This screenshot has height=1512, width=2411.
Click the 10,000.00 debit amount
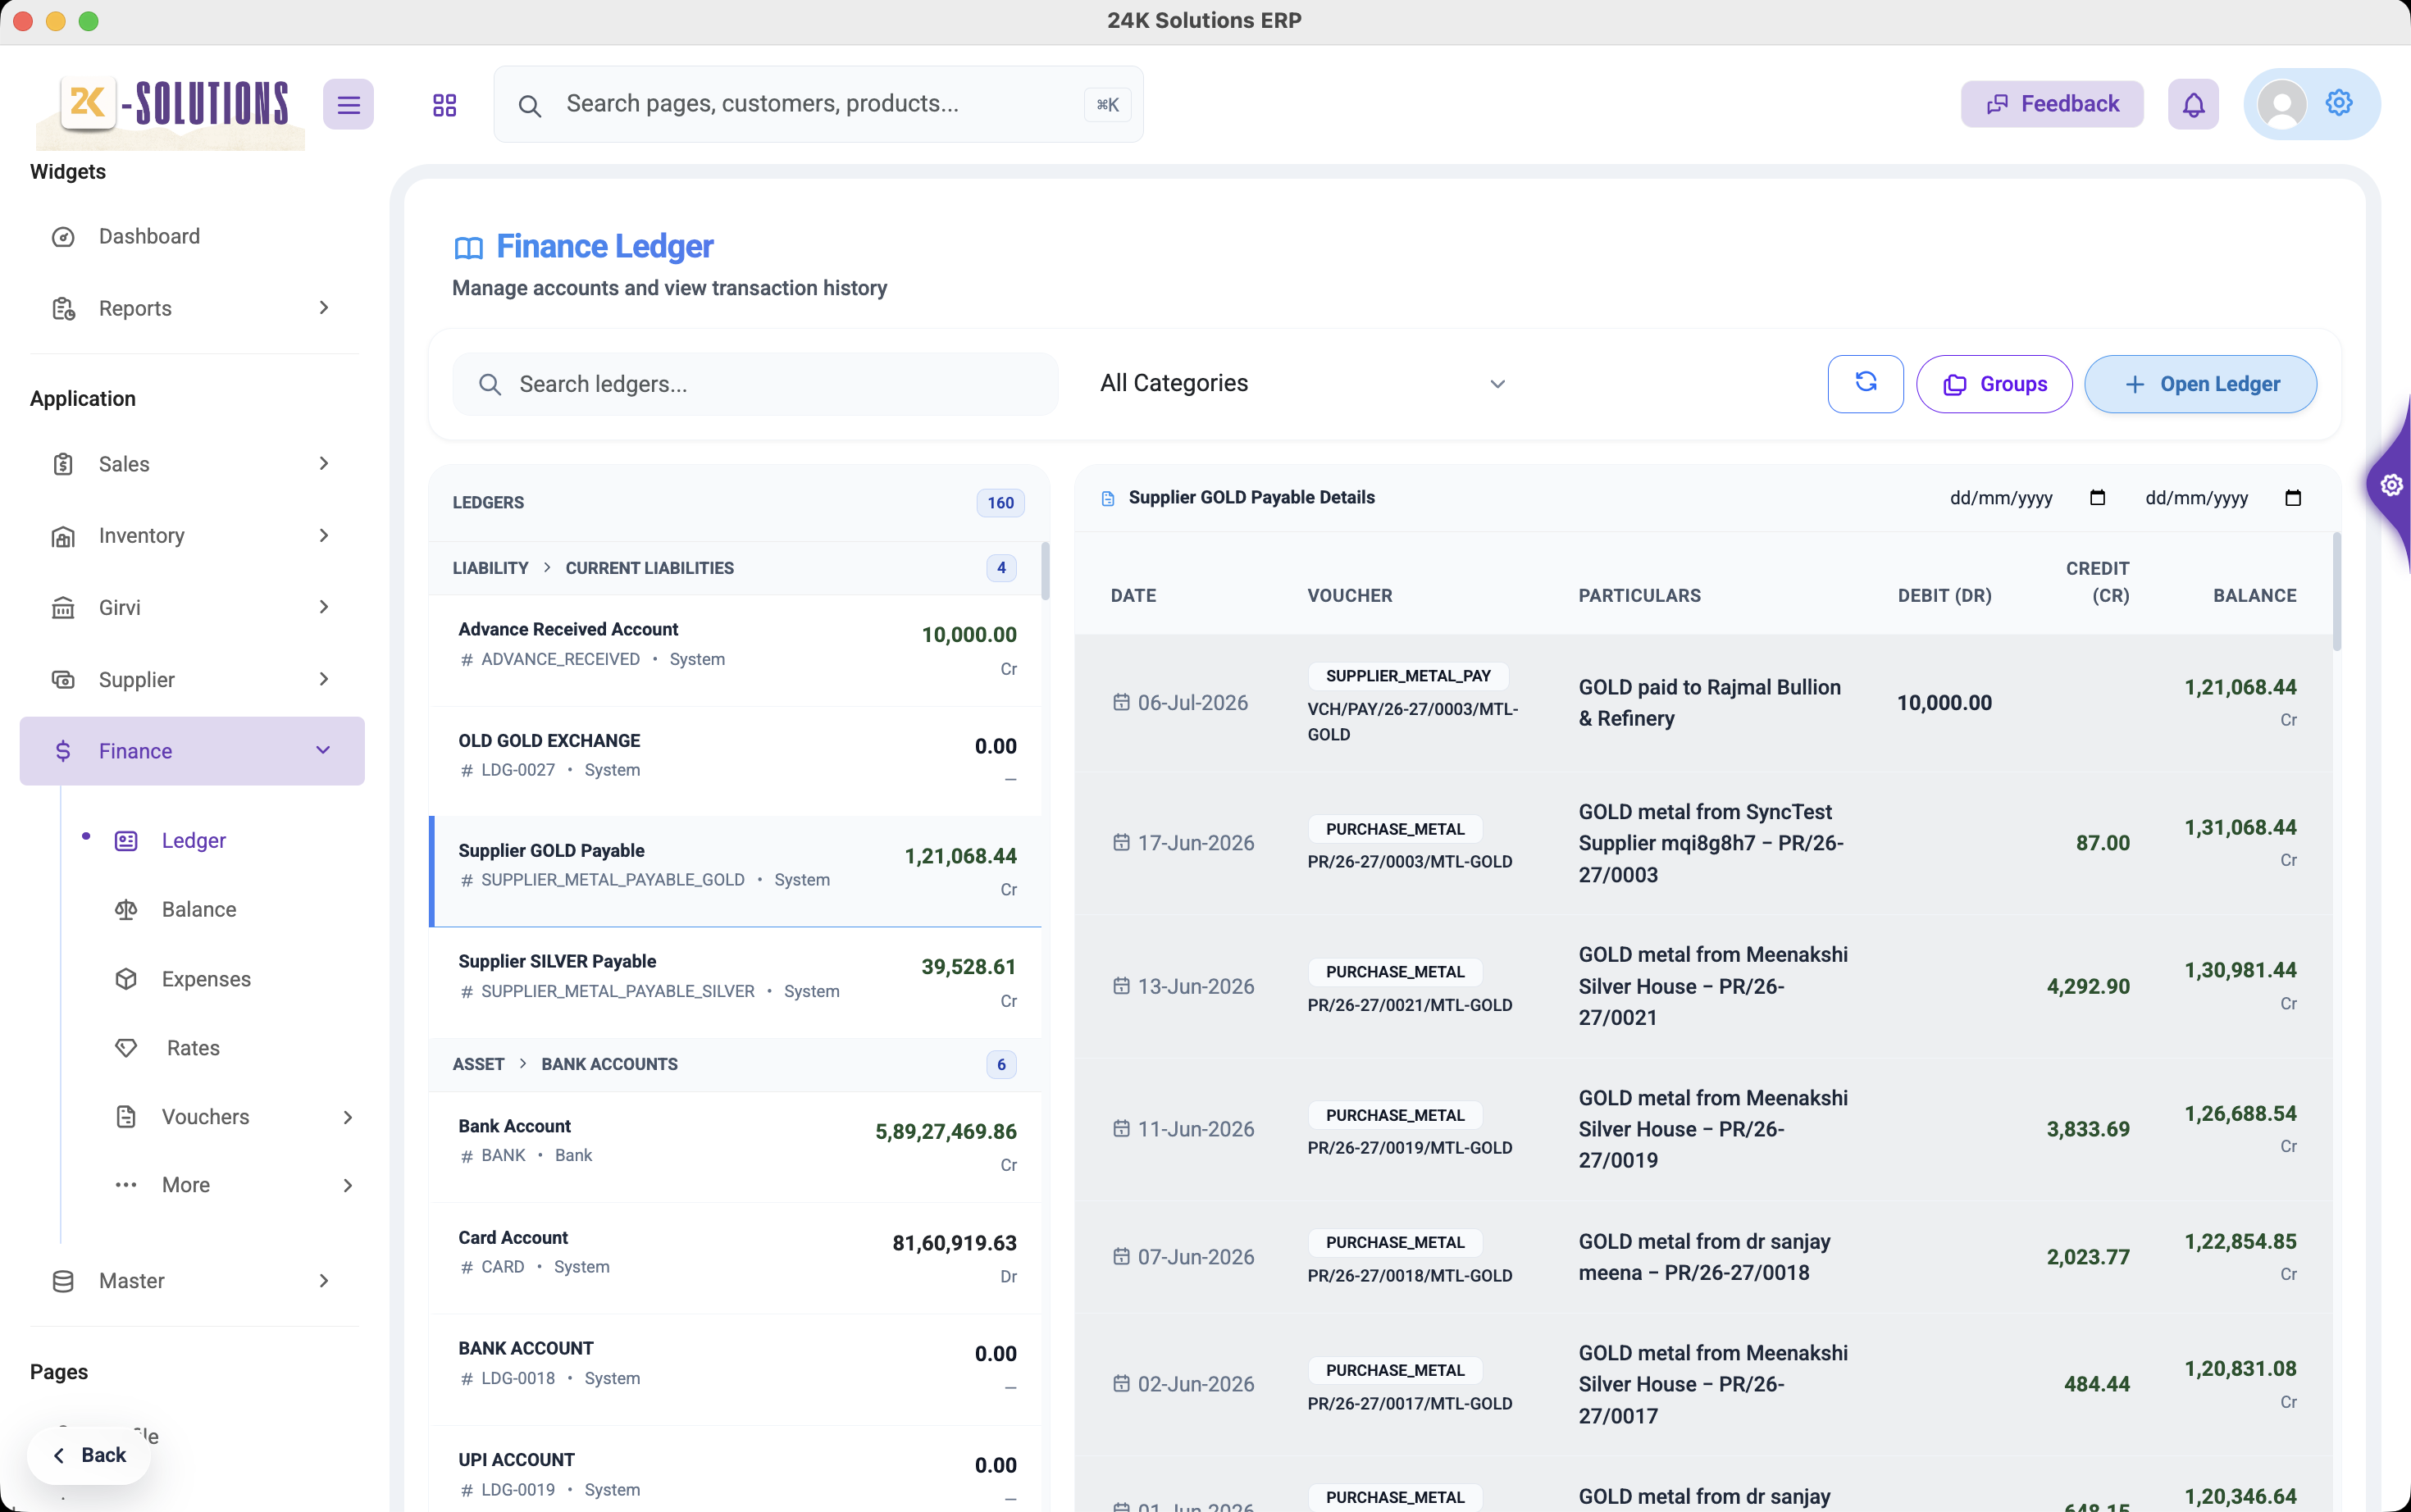(x=1944, y=703)
